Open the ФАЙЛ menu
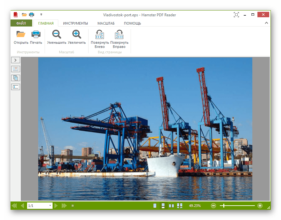The width and height of the screenshot is (281, 220). coord(21,23)
